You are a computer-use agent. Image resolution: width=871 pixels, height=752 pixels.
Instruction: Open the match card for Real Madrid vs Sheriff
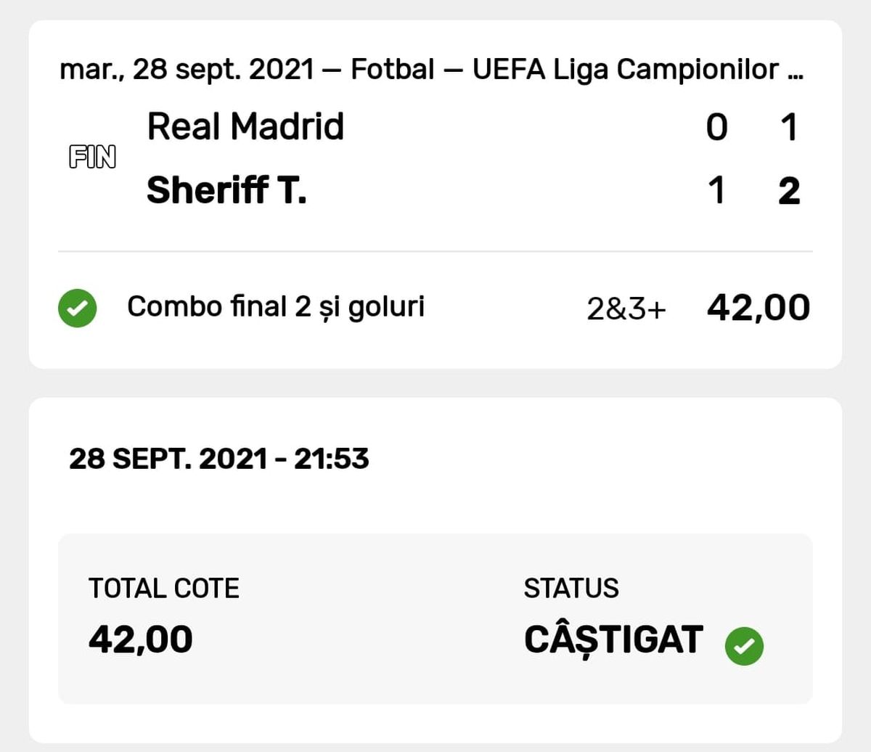point(435,160)
